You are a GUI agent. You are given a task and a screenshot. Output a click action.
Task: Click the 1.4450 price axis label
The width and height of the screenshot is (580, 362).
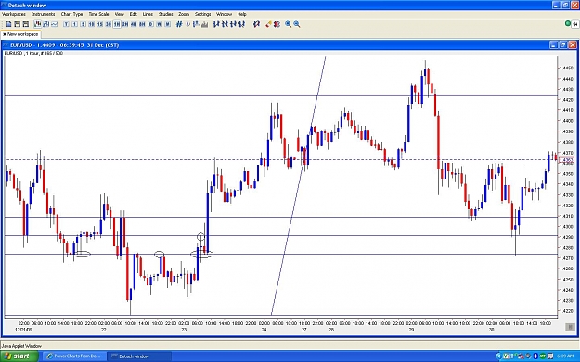(x=566, y=68)
